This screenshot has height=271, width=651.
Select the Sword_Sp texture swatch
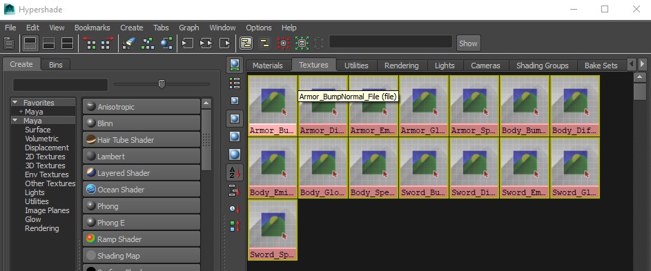tap(273, 230)
